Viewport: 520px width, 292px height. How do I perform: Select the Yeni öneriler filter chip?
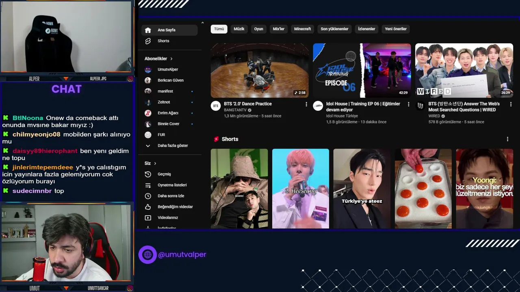396,29
